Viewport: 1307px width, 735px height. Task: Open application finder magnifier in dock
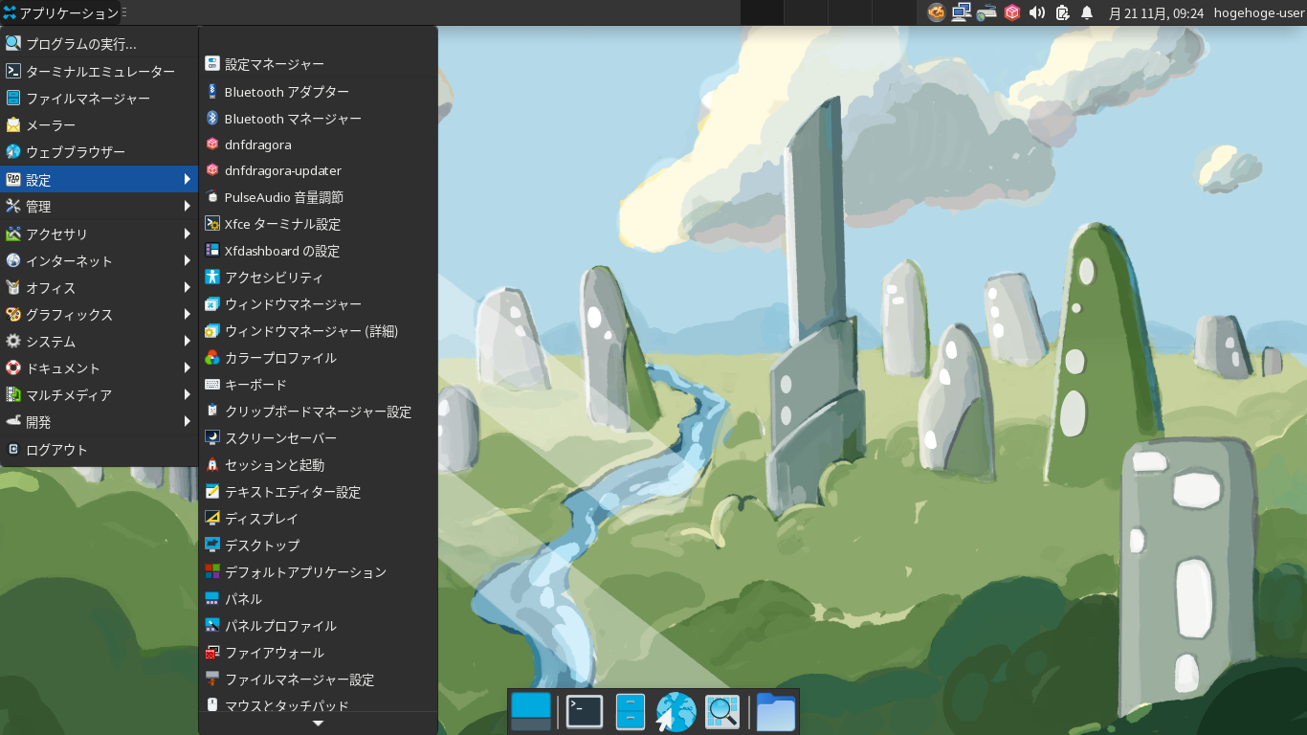tap(722, 712)
